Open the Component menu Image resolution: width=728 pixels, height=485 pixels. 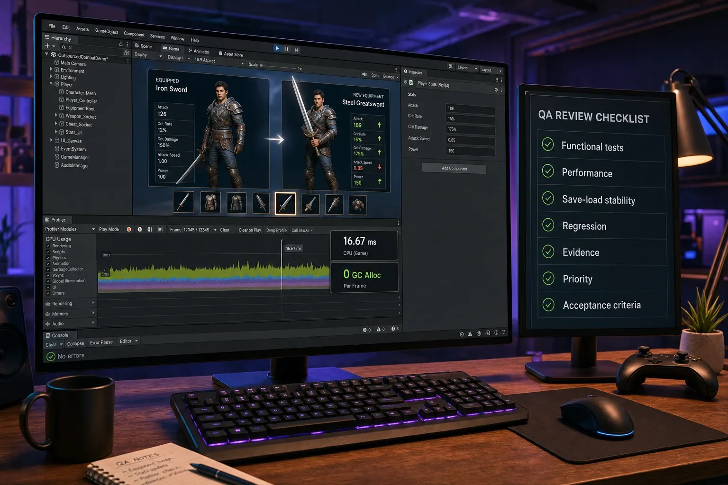pos(134,34)
